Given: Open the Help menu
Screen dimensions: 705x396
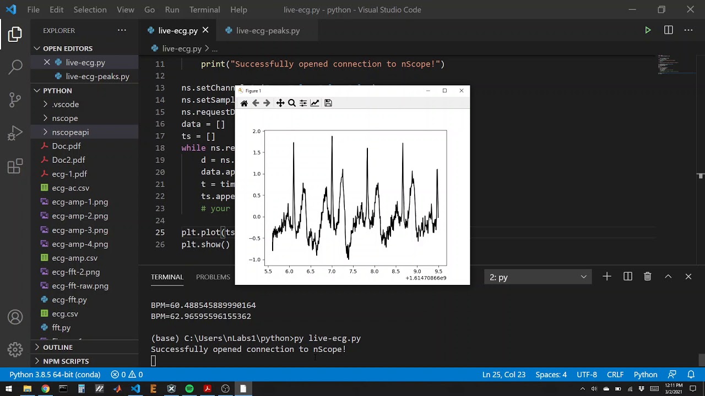Looking at the screenshot, I should point(238,9).
